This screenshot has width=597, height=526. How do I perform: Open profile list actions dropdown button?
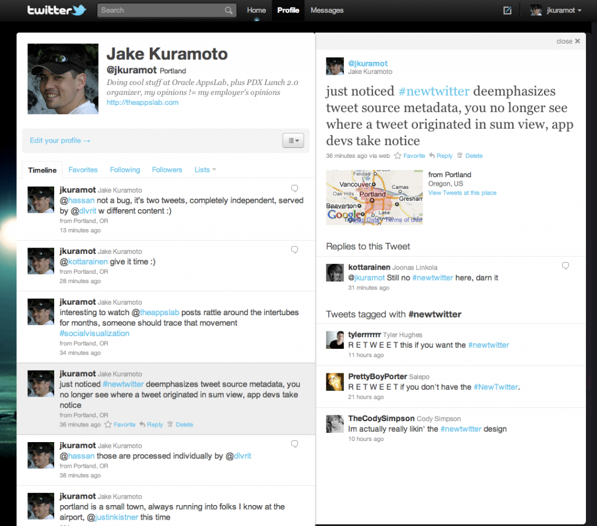(x=293, y=141)
